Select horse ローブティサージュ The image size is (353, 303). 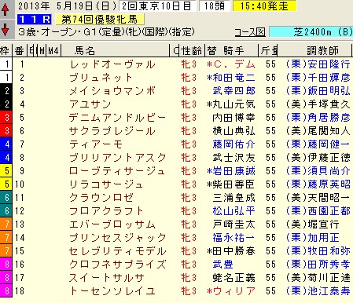(117, 171)
